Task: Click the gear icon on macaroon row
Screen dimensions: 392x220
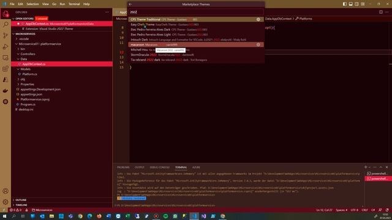Action: pos(258,45)
